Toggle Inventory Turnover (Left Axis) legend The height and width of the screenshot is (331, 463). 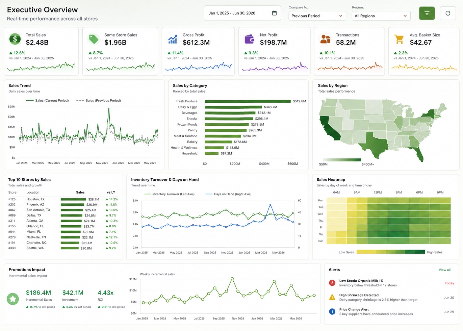169,194
